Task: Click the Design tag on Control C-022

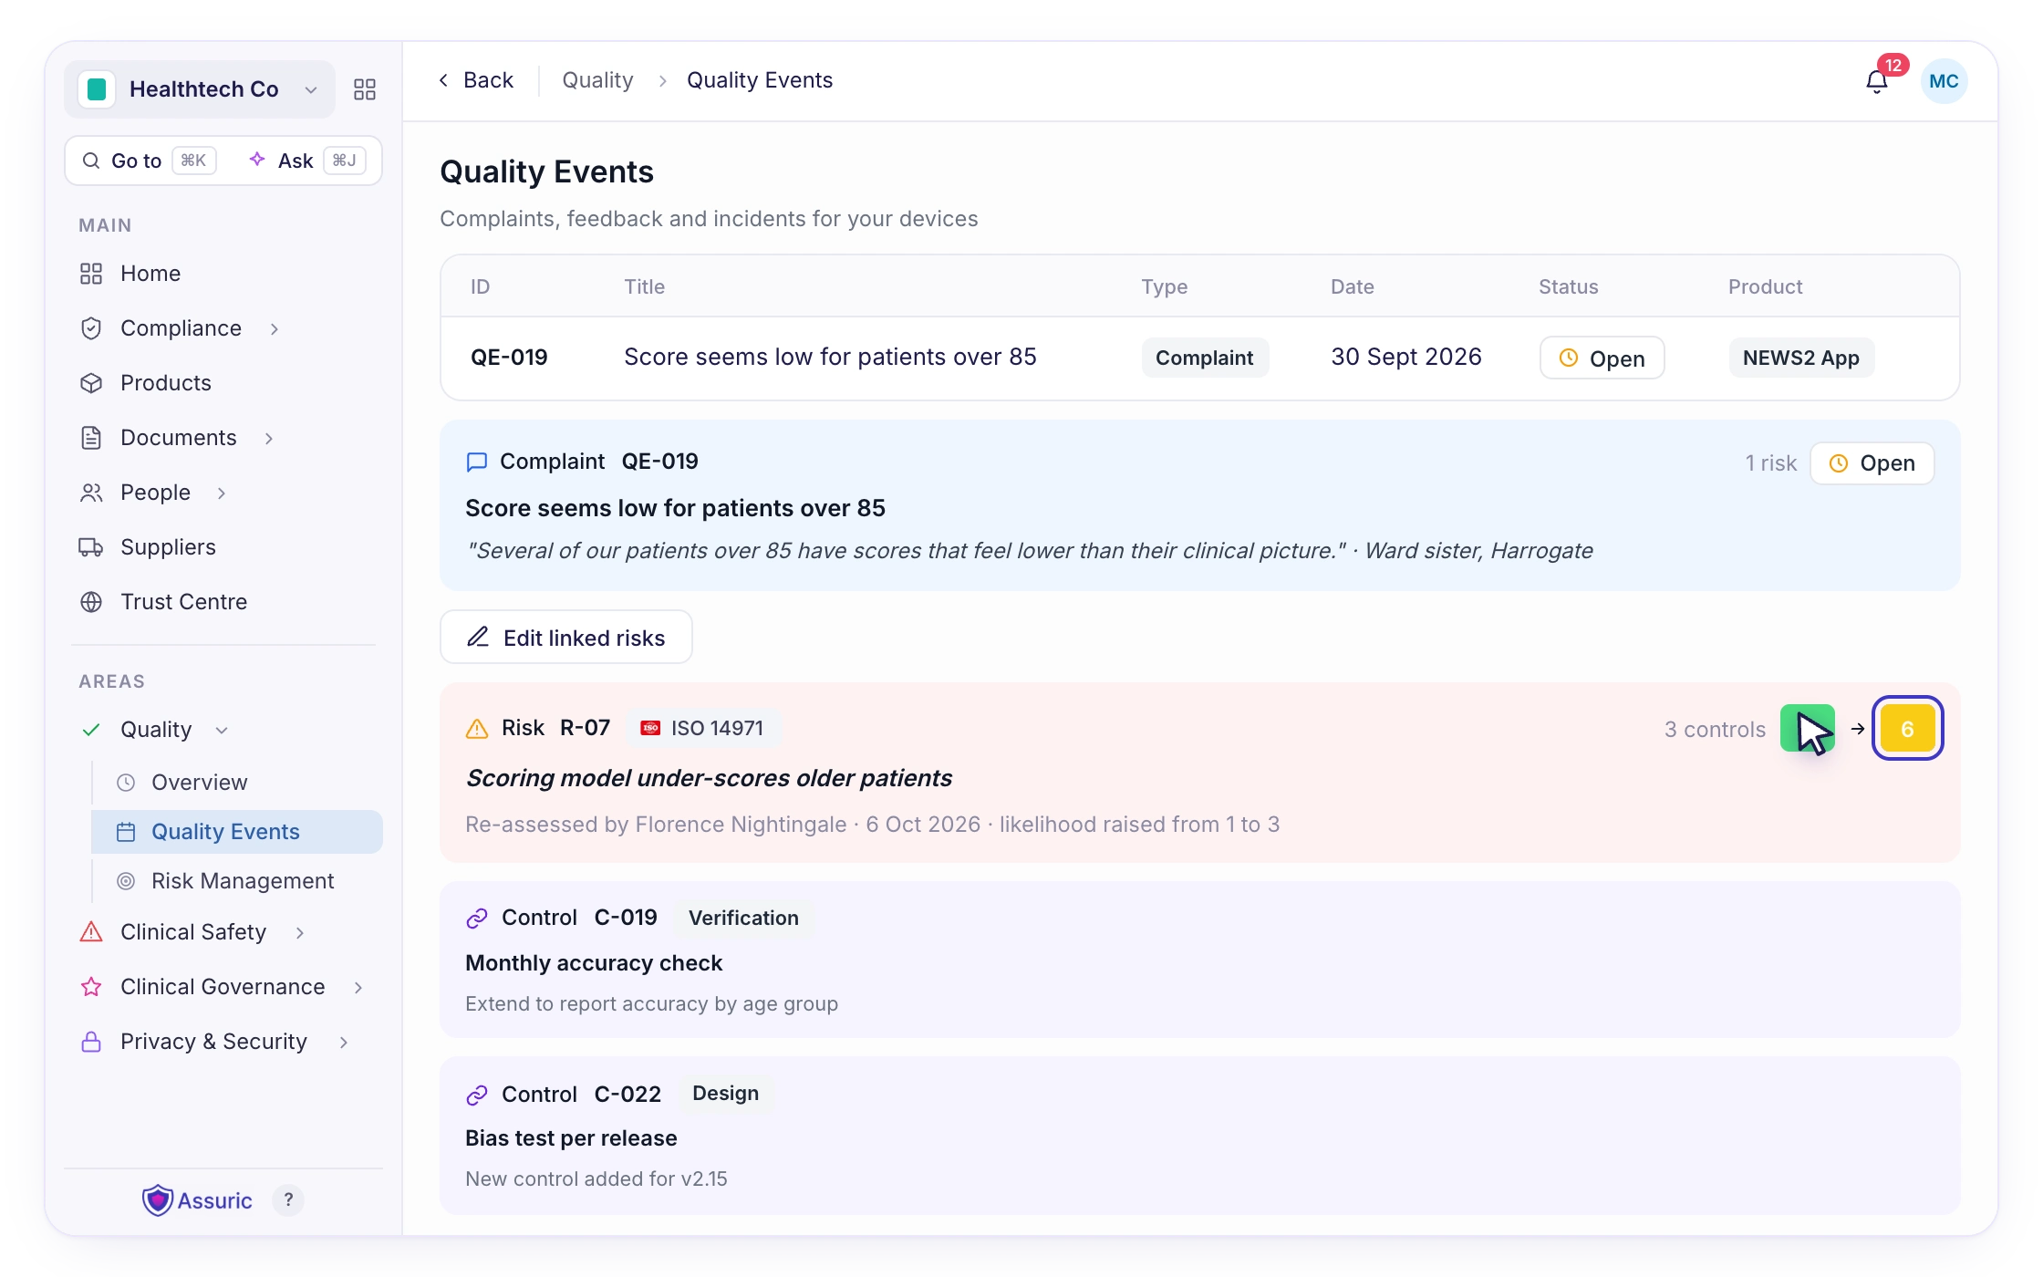Action: [725, 1093]
